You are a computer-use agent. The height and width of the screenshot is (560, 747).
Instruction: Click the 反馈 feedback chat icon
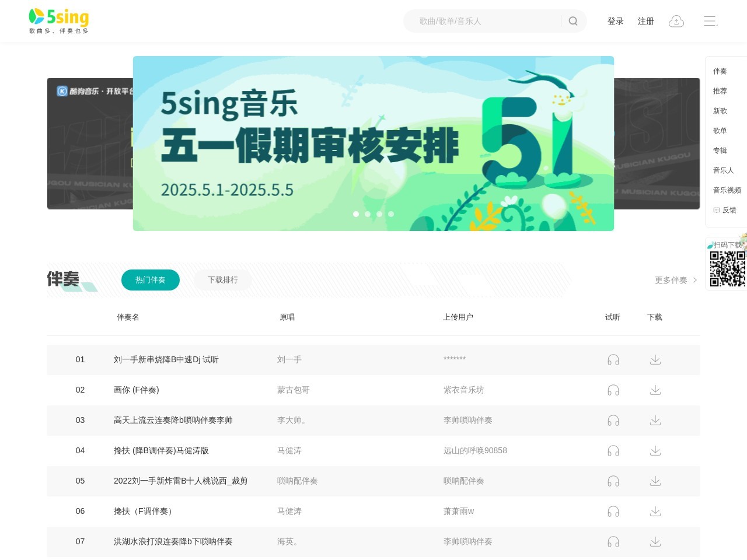pos(717,210)
